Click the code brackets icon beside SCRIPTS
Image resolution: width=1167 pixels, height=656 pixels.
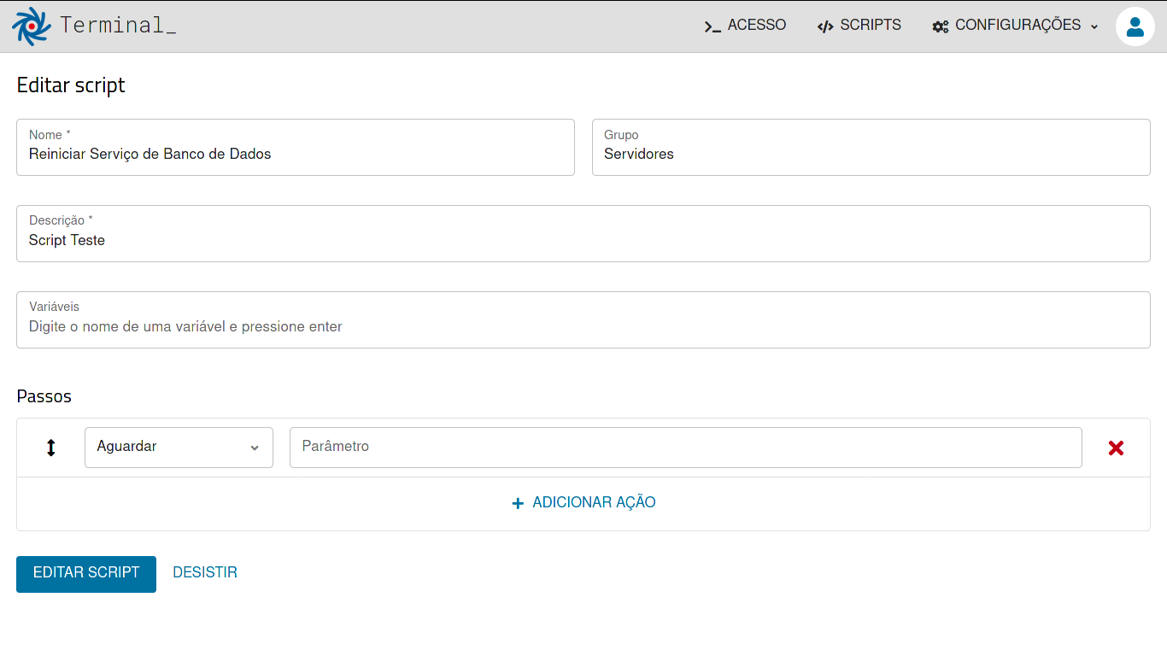click(825, 26)
